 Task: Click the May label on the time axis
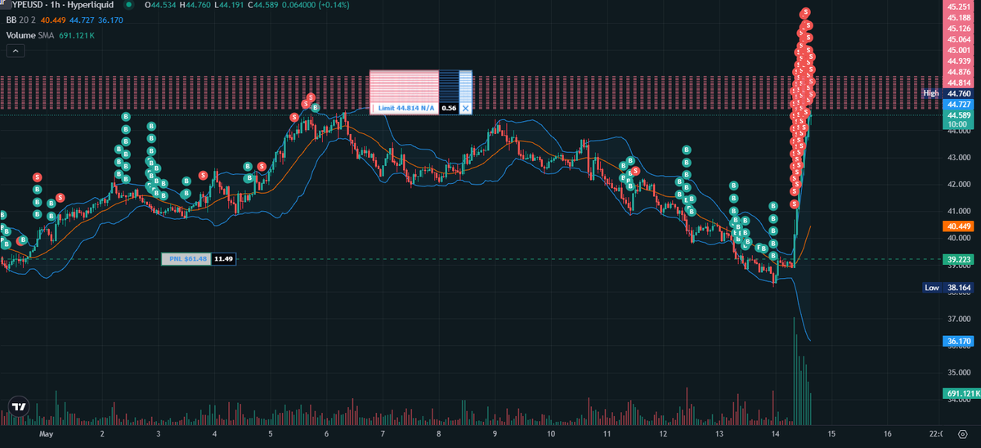[46, 433]
